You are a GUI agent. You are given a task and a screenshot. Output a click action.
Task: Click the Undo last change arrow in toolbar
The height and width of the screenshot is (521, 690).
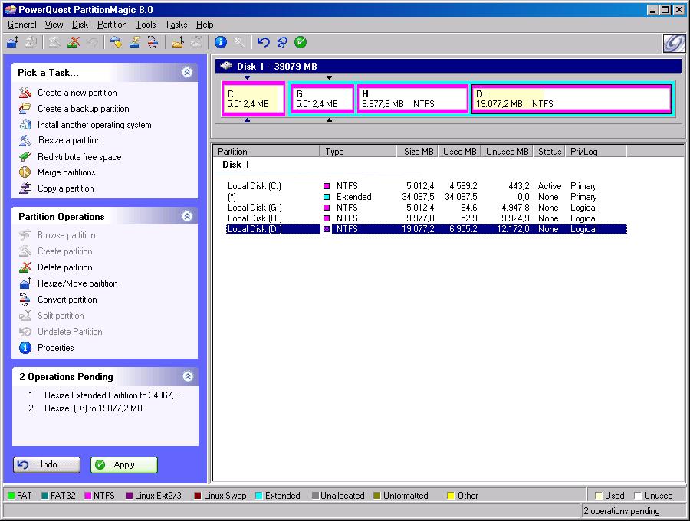(263, 42)
